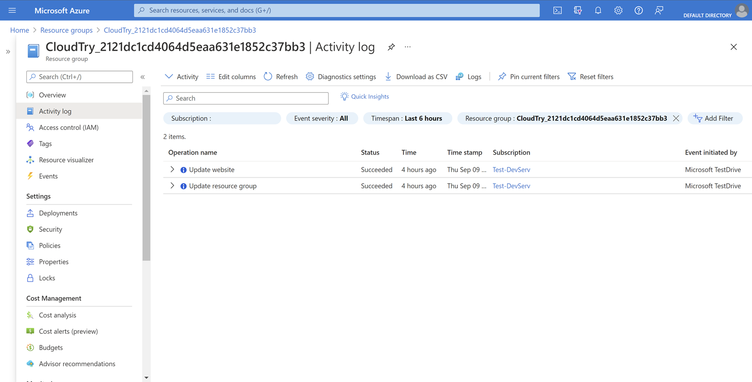This screenshot has height=382, width=752.
Task: Open Cost alerts (preview)
Action: [79, 331]
